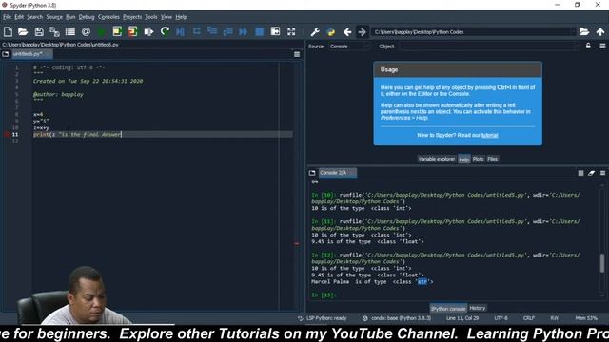
Task: Toggle the breakpoint on line 11
Action: point(7,135)
